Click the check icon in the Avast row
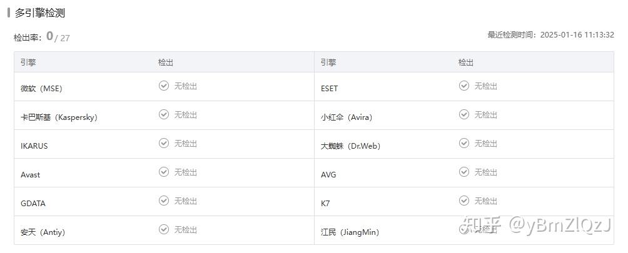 164,172
